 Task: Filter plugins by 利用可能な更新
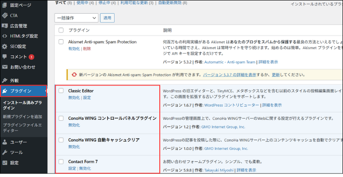[134, 3]
